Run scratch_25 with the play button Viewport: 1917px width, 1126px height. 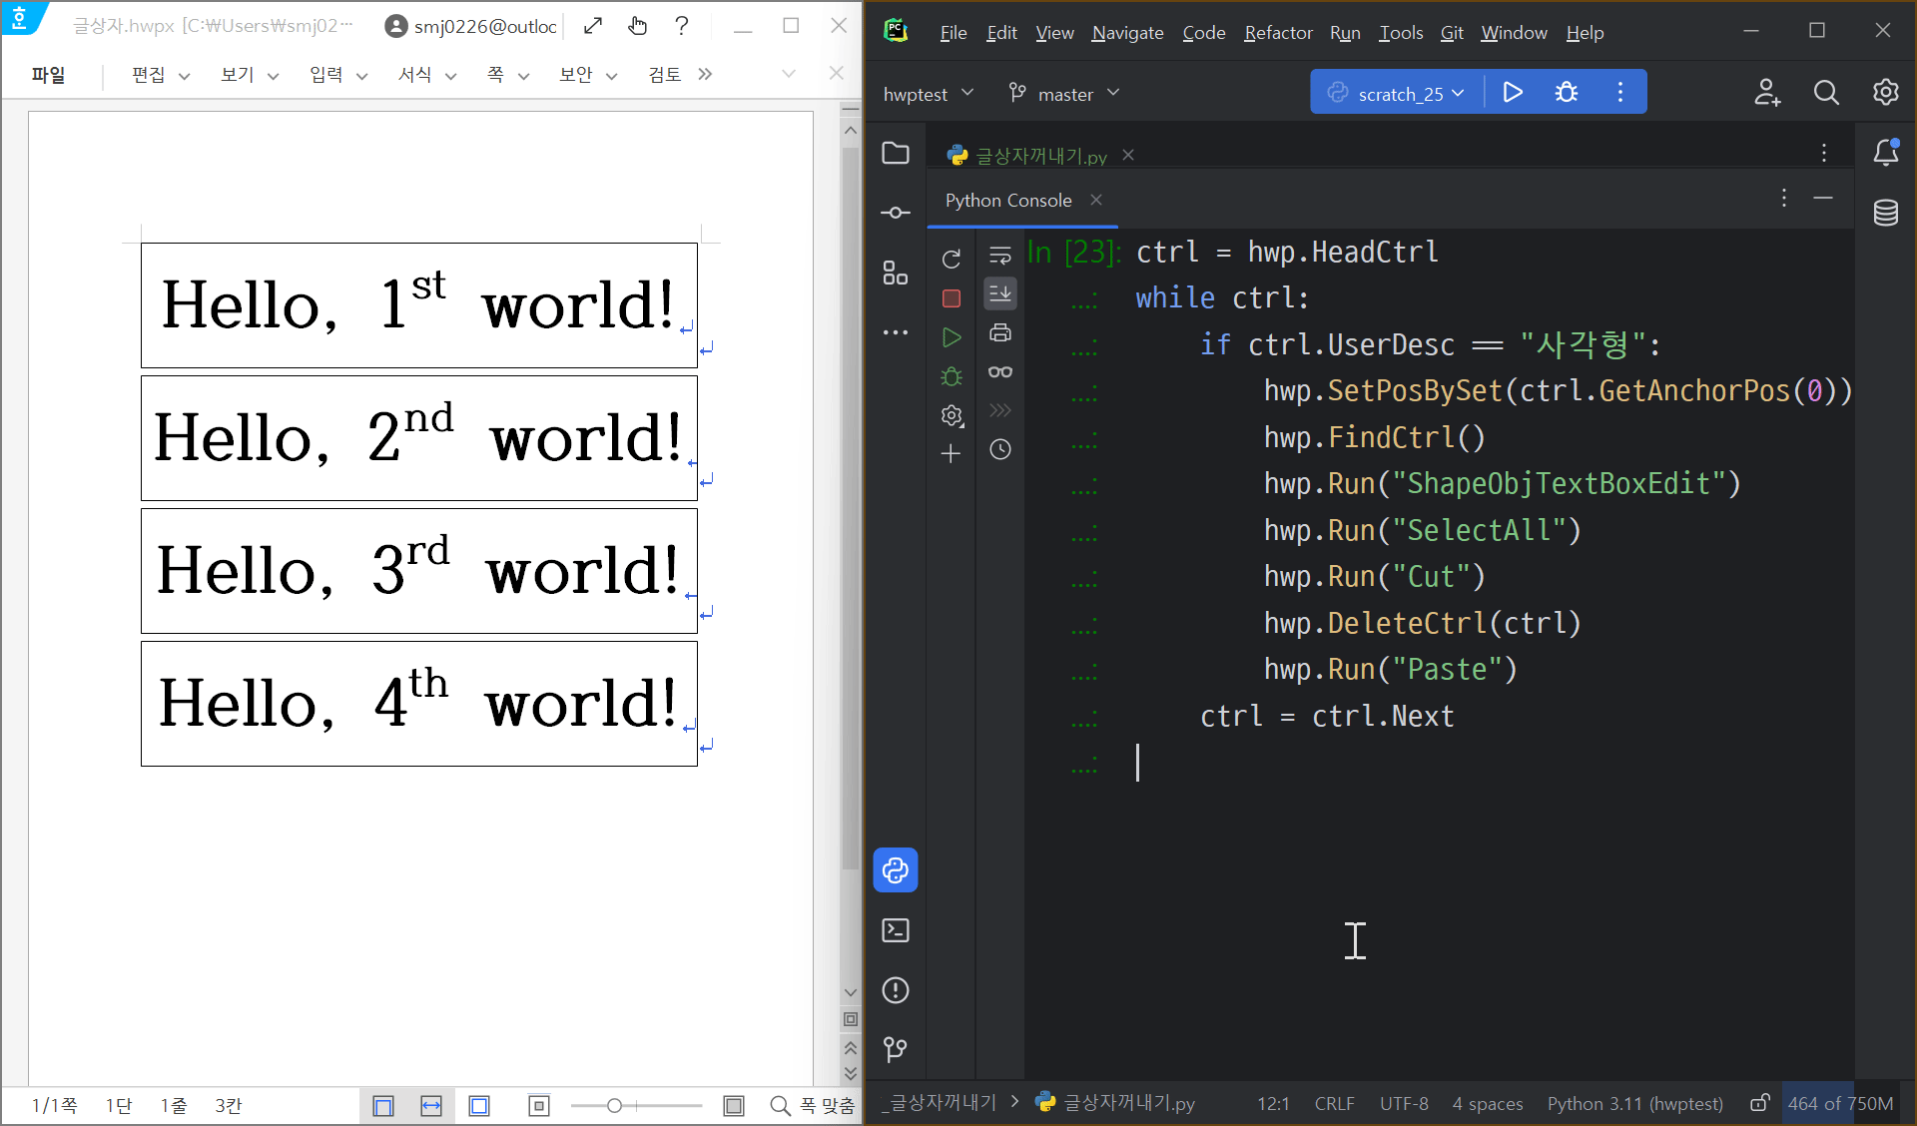pos(1513,93)
